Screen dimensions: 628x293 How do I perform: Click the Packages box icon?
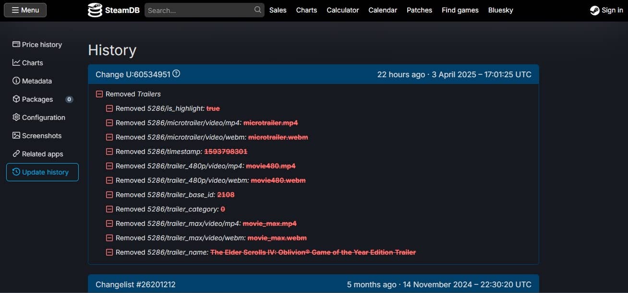[x=16, y=99]
